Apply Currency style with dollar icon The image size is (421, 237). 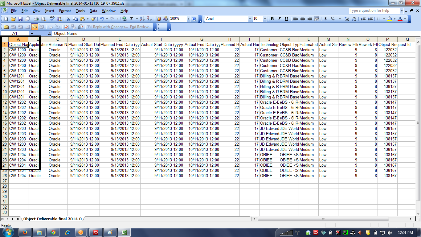[326, 19]
